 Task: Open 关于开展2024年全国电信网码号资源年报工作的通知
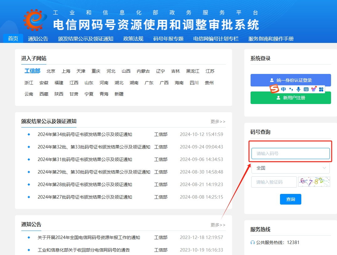[x=89, y=237]
